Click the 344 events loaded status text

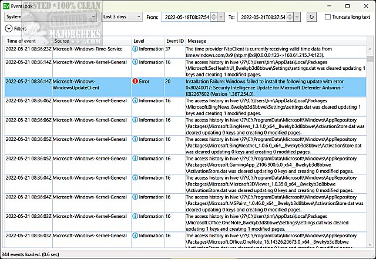(x=30, y=254)
